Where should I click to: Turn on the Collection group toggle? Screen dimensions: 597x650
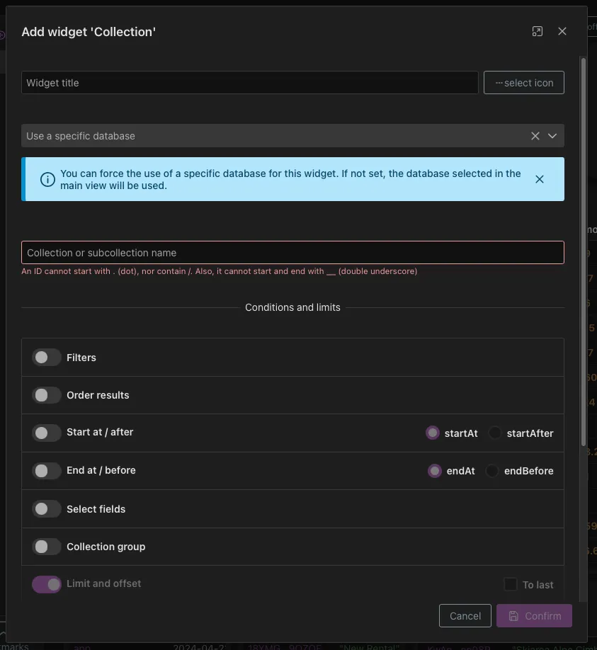(46, 546)
